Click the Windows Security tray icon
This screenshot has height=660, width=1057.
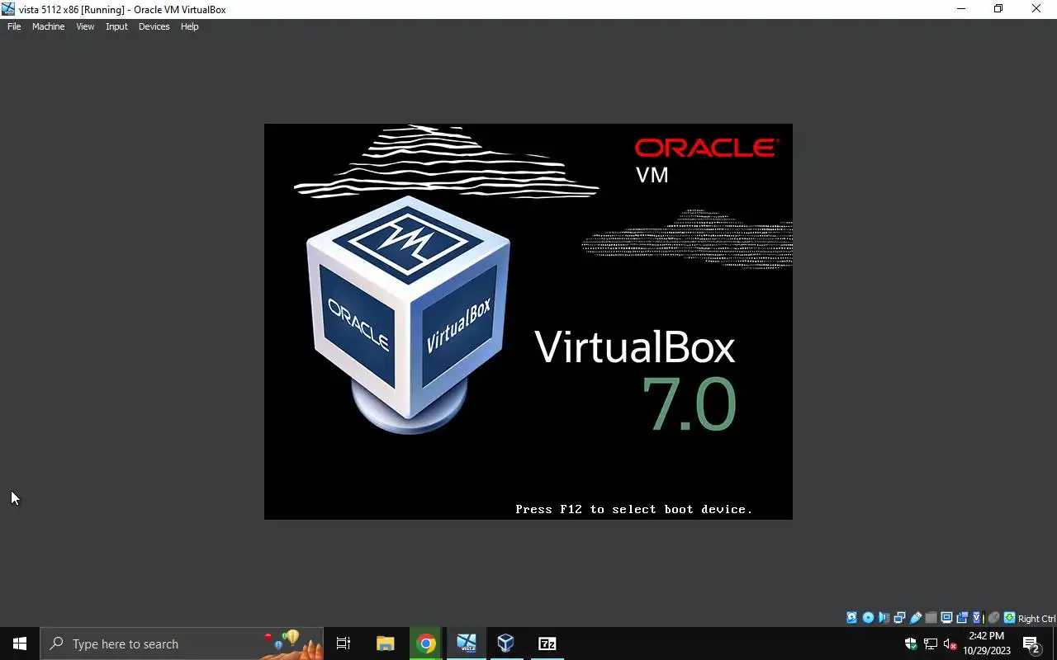tap(911, 643)
